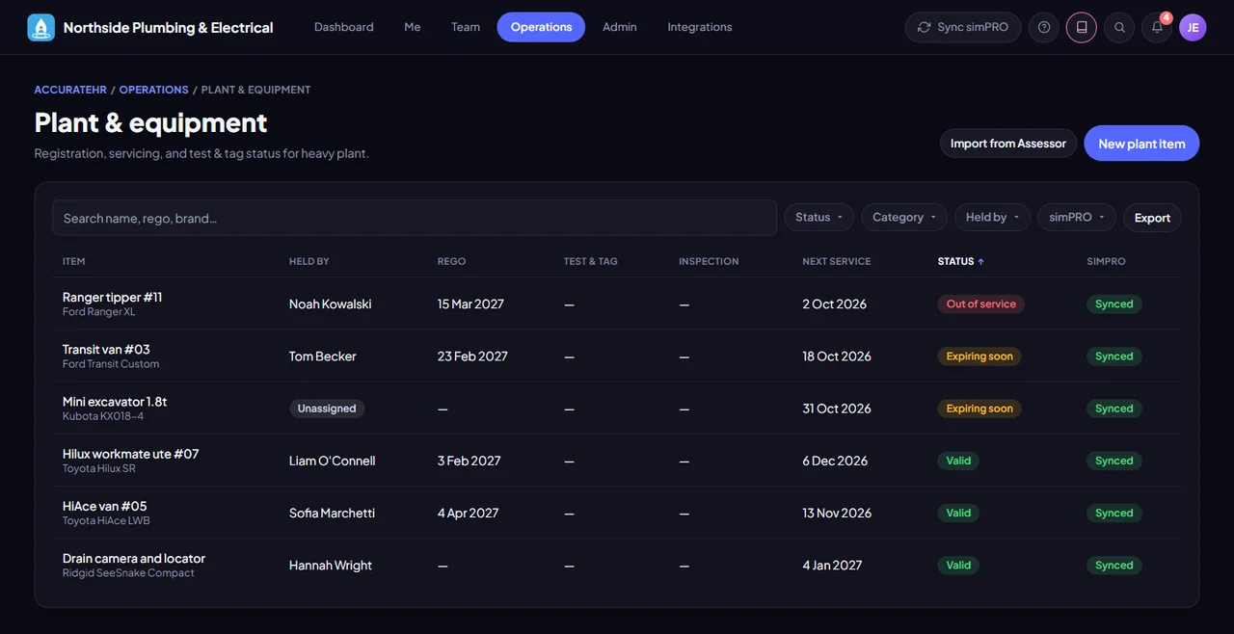Image resolution: width=1234 pixels, height=634 pixels.
Task: Click the New plant item button
Action: click(x=1141, y=144)
